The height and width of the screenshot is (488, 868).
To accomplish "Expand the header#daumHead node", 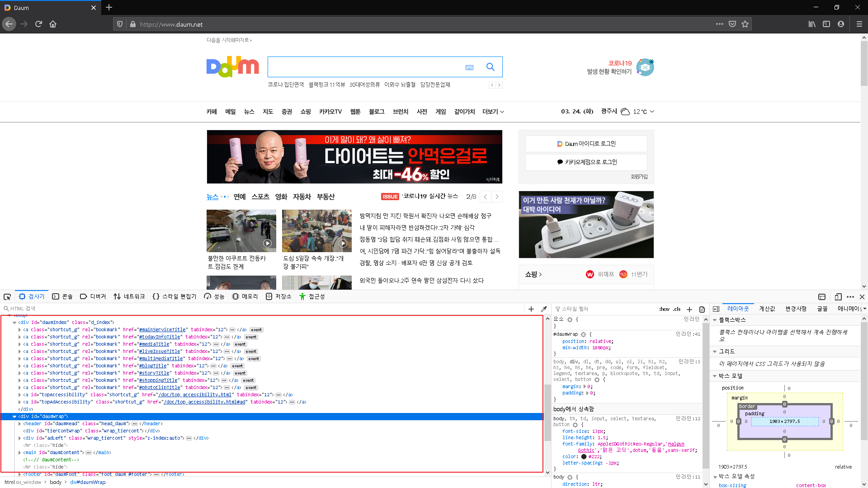I will point(19,424).
